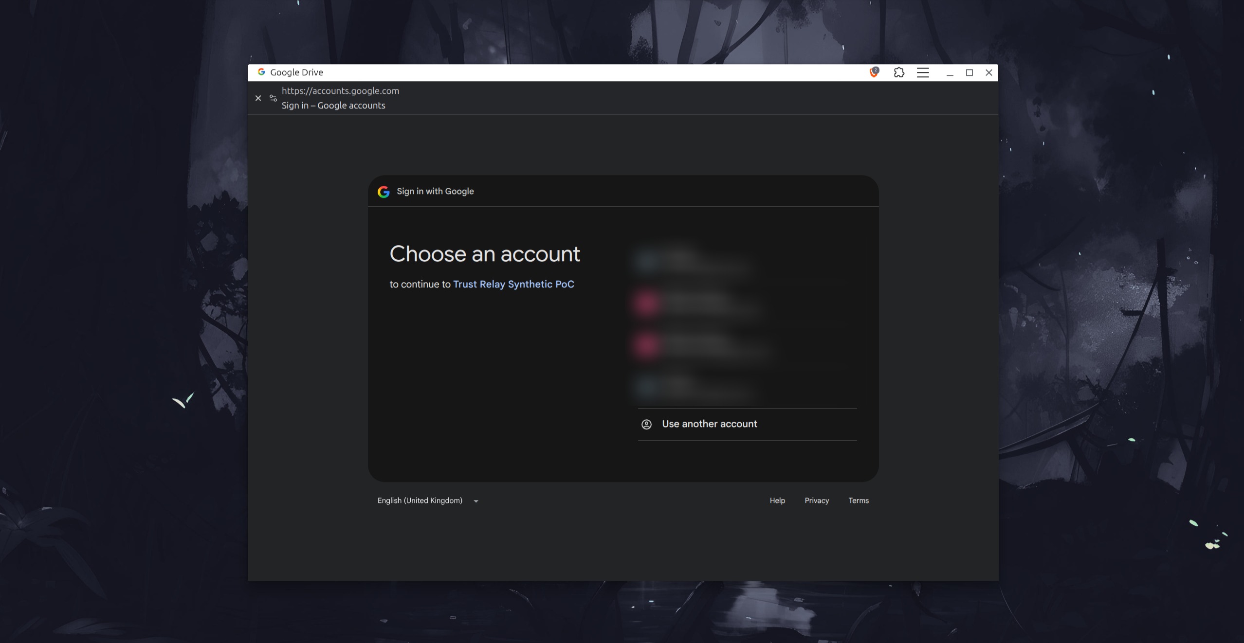Viewport: 1244px width, 643px height.
Task: Click the 'Choose an account' heading
Action: coord(485,254)
